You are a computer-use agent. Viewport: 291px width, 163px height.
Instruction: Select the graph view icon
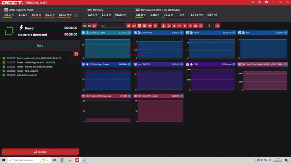click(94, 26)
